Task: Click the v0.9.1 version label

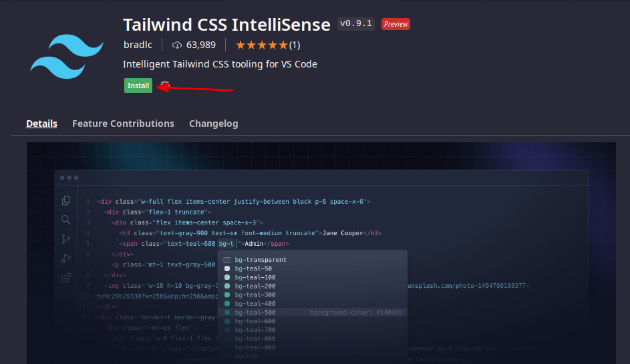Action: 356,23
